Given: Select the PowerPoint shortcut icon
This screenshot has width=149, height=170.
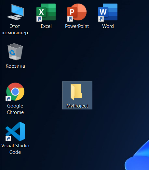Looking at the screenshot, I should 77,12.
